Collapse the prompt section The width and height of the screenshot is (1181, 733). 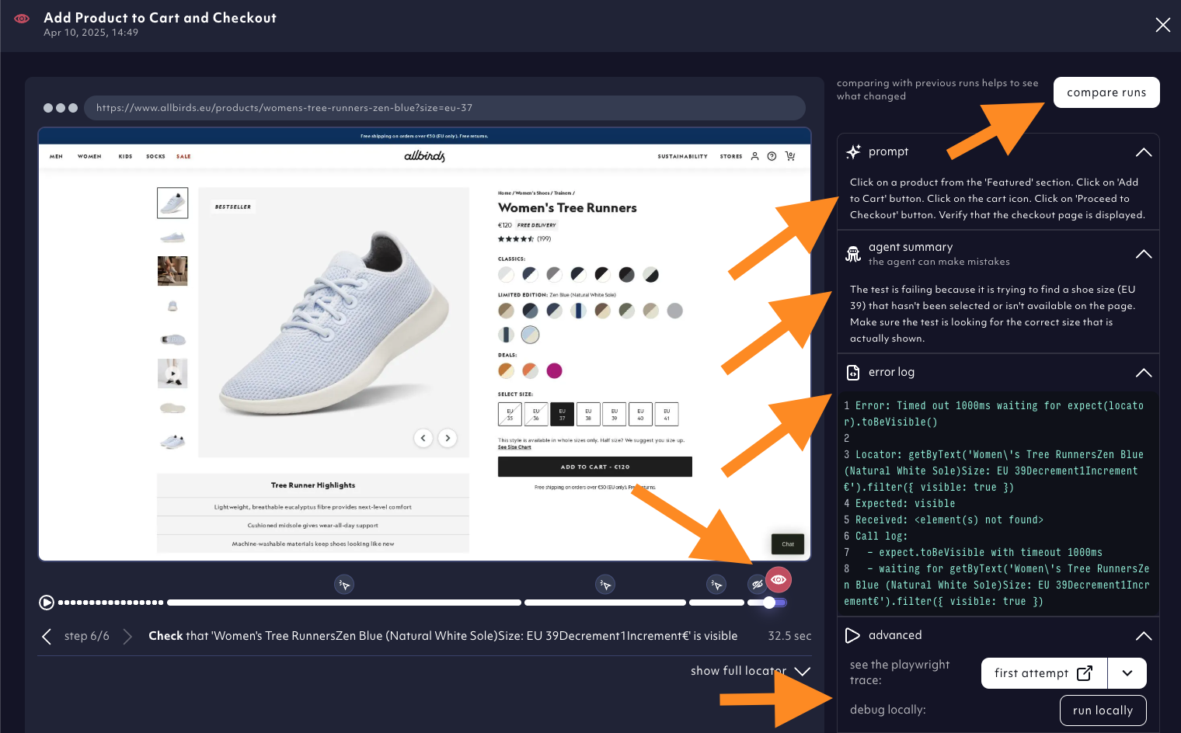tap(1144, 152)
